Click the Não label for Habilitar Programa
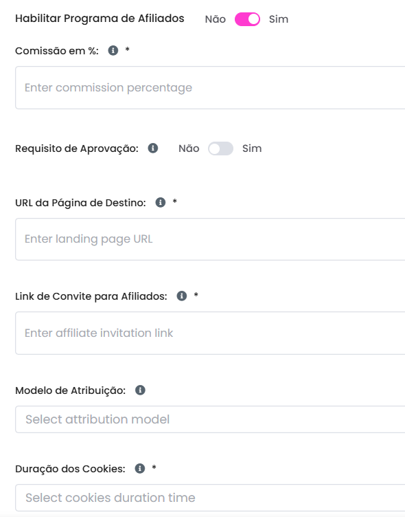This screenshot has height=517, width=405. (x=216, y=19)
